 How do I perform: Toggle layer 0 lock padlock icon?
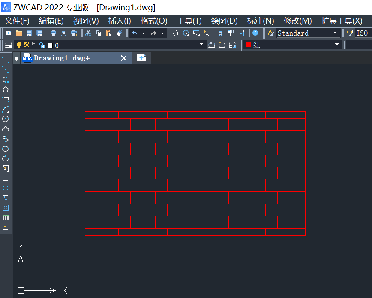coord(42,45)
